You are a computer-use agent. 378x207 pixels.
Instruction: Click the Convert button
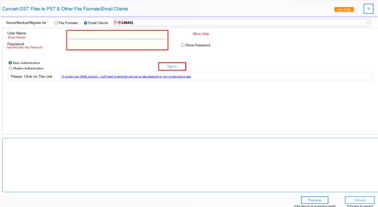click(360, 200)
